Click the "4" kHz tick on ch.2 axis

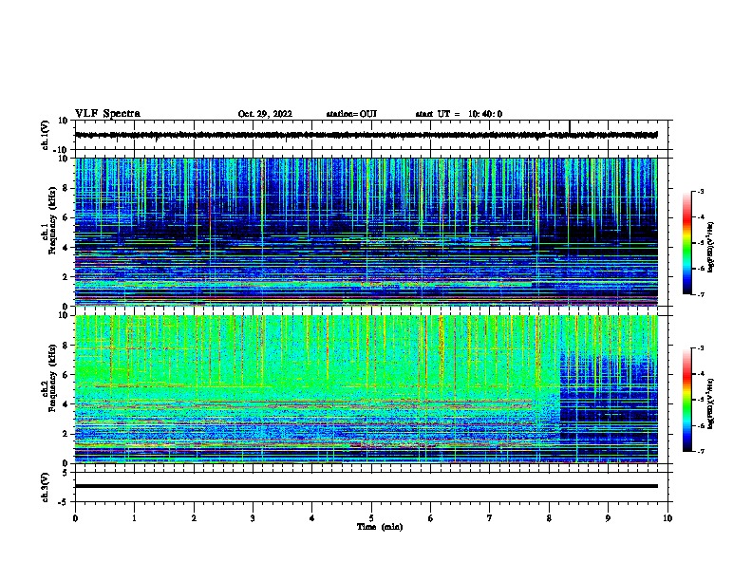point(66,404)
